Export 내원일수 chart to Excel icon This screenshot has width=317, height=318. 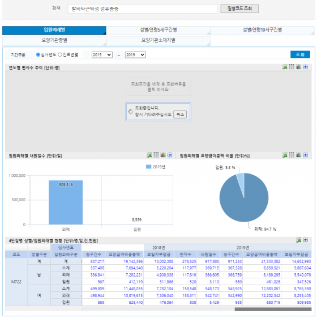[x=149, y=155]
